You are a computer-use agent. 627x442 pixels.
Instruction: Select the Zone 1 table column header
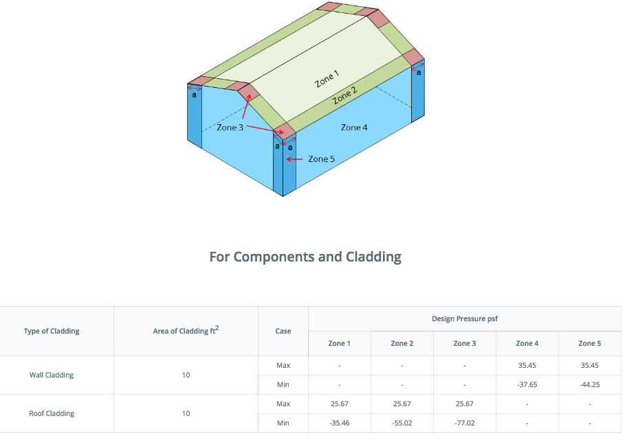point(339,343)
